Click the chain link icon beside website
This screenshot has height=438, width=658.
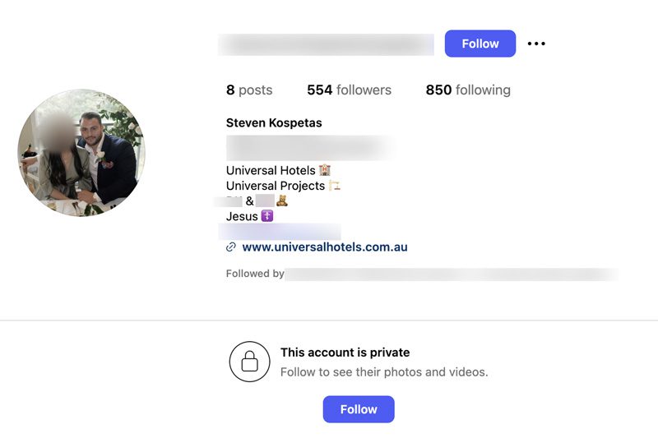click(231, 247)
